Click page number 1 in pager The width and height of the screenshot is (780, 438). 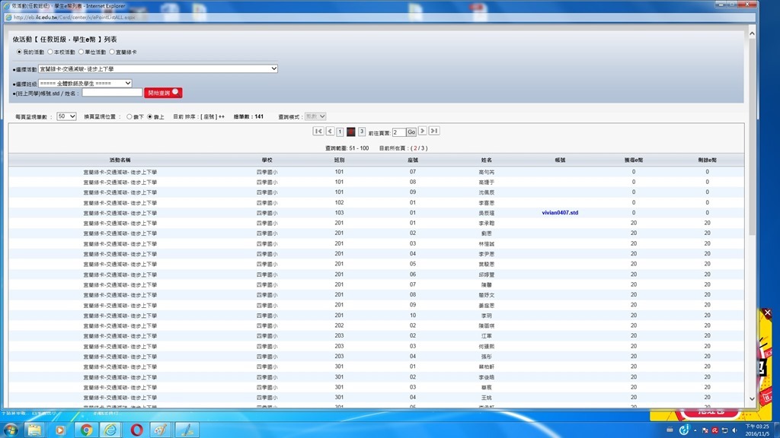pos(340,132)
